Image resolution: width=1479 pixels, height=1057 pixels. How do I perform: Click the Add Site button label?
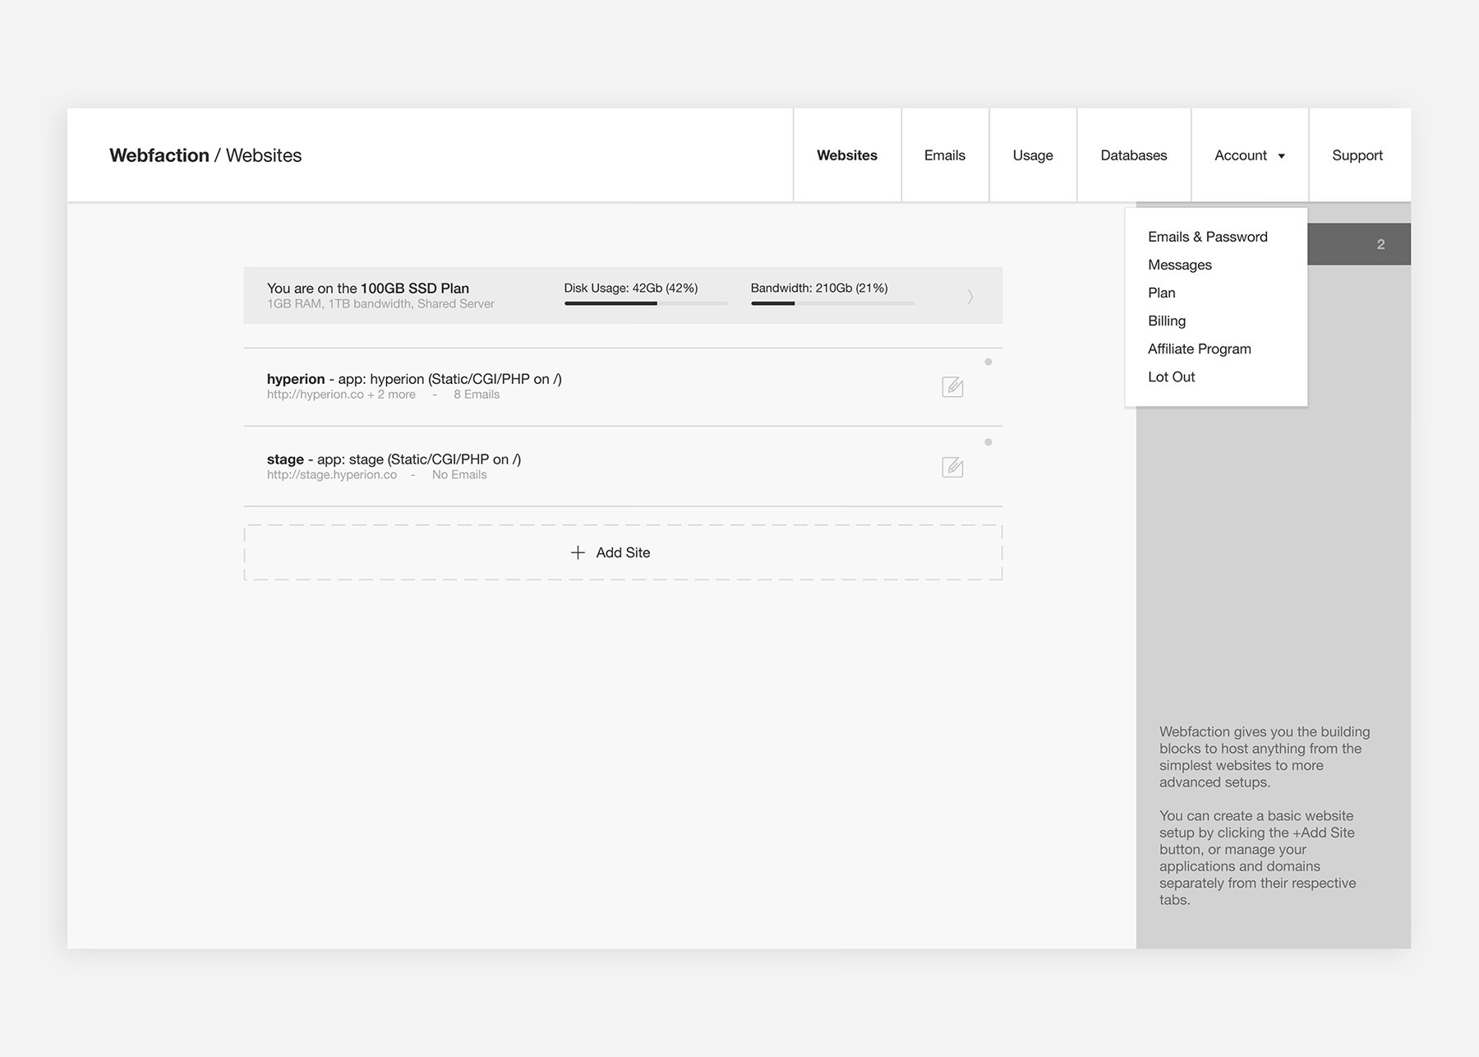coord(623,552)
